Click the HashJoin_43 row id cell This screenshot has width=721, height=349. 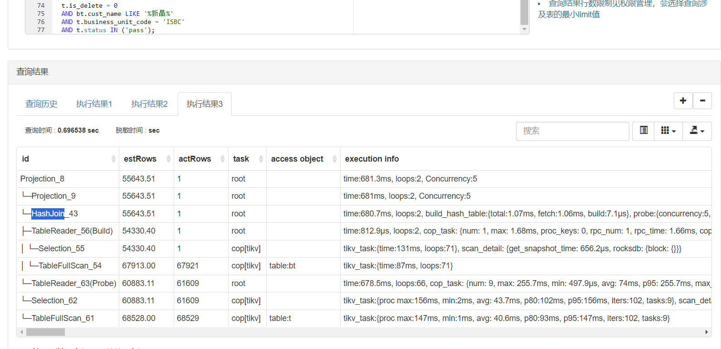pos(54,214)
